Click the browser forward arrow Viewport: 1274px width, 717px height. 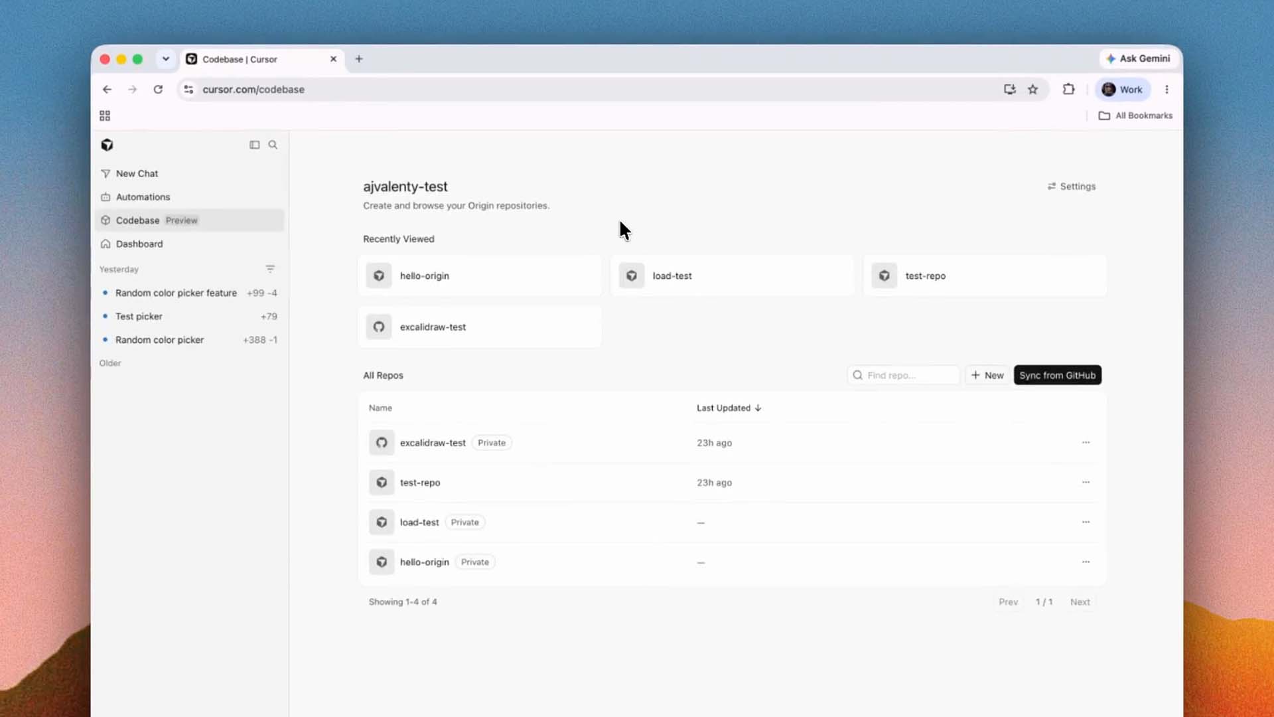[x=132, y=90]
